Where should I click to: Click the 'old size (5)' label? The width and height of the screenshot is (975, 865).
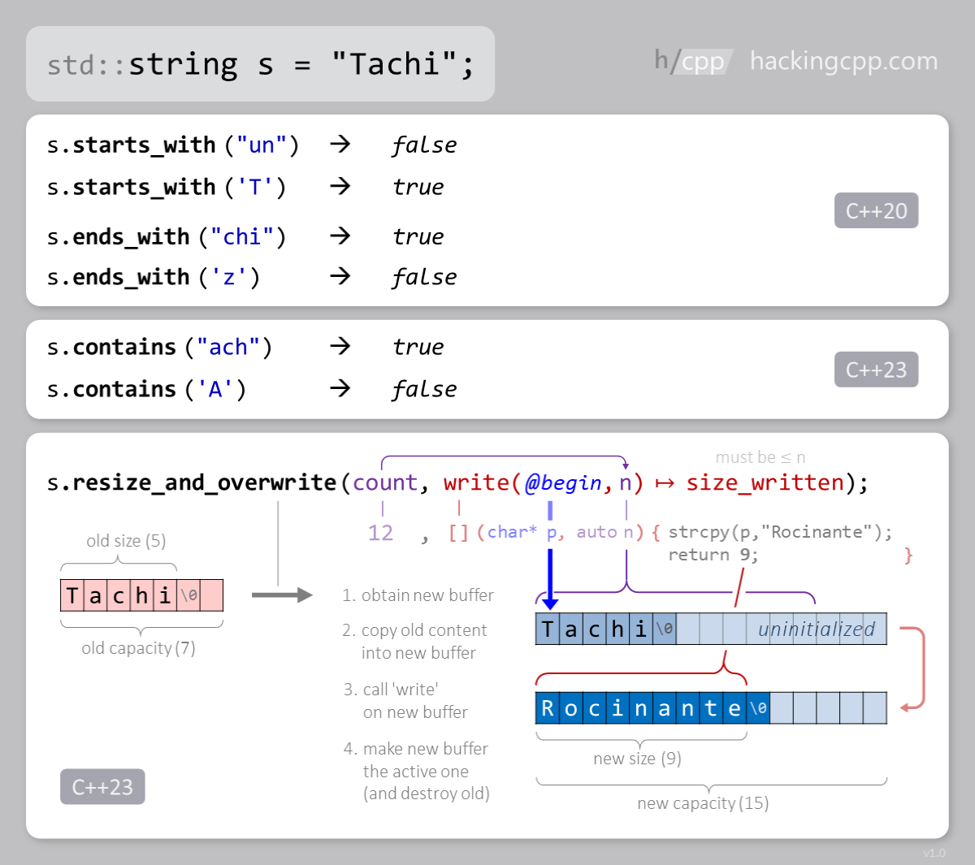click(126, 541)
